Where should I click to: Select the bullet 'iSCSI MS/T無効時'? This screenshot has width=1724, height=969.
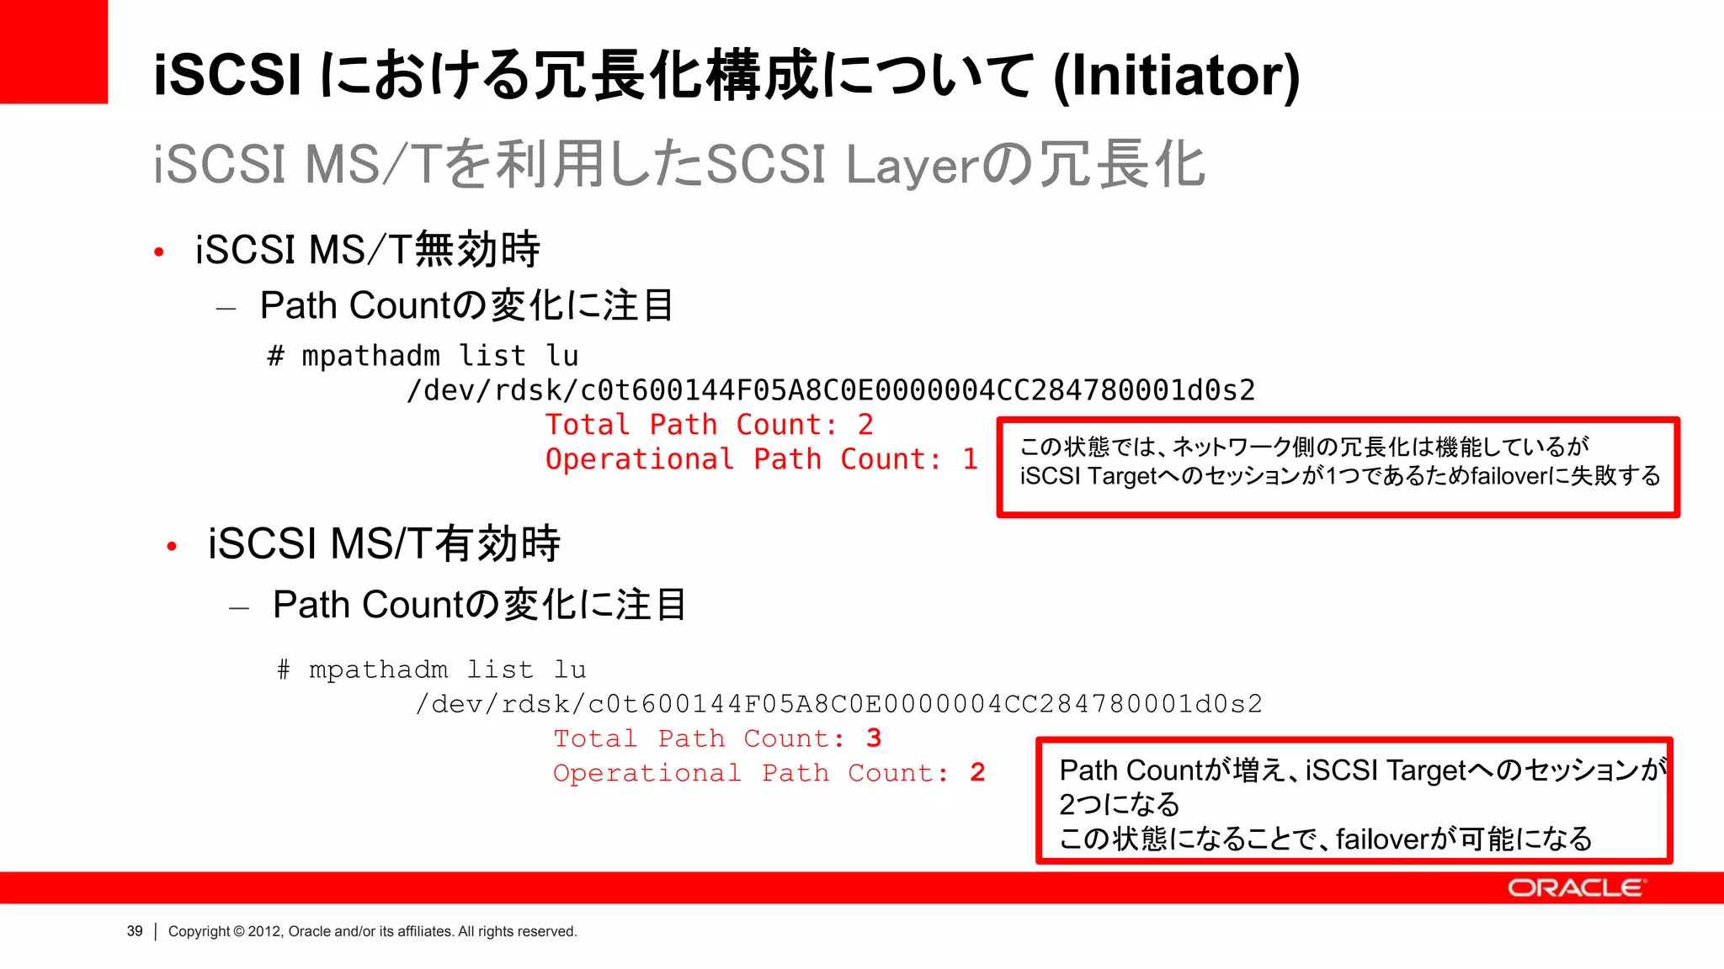click(x=367, y=250)
